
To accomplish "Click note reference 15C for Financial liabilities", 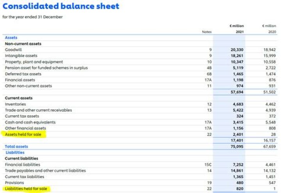I will [208, 165].
